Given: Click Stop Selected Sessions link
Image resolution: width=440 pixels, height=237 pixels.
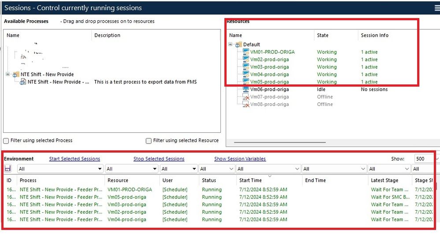Looking at the screenshot, I should pos(159,158).
